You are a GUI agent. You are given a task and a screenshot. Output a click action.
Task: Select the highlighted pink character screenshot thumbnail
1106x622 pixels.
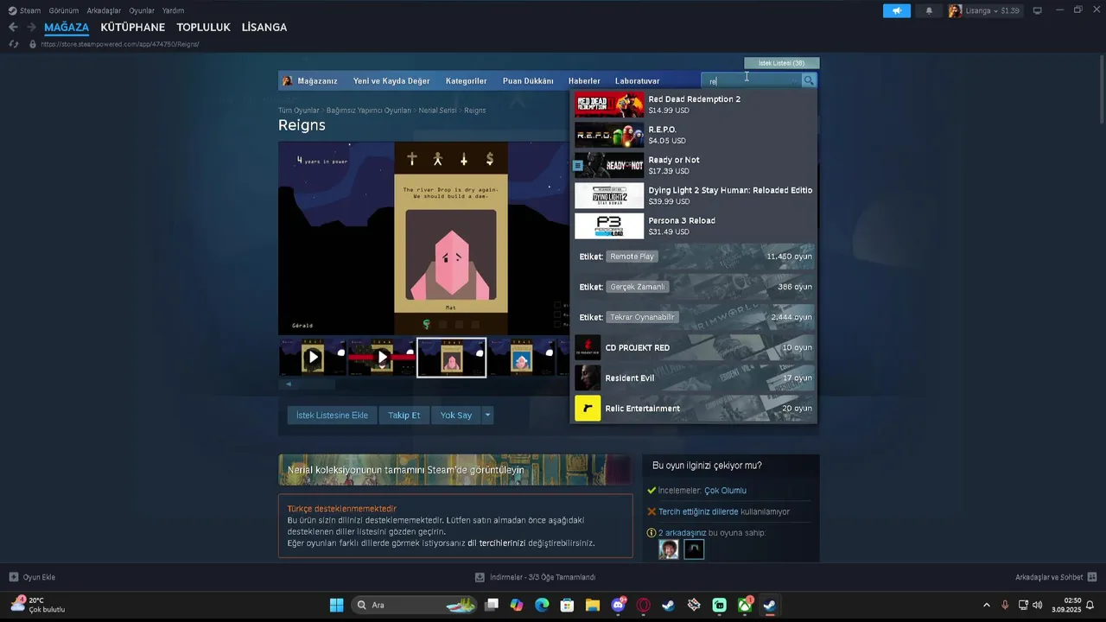451,357
